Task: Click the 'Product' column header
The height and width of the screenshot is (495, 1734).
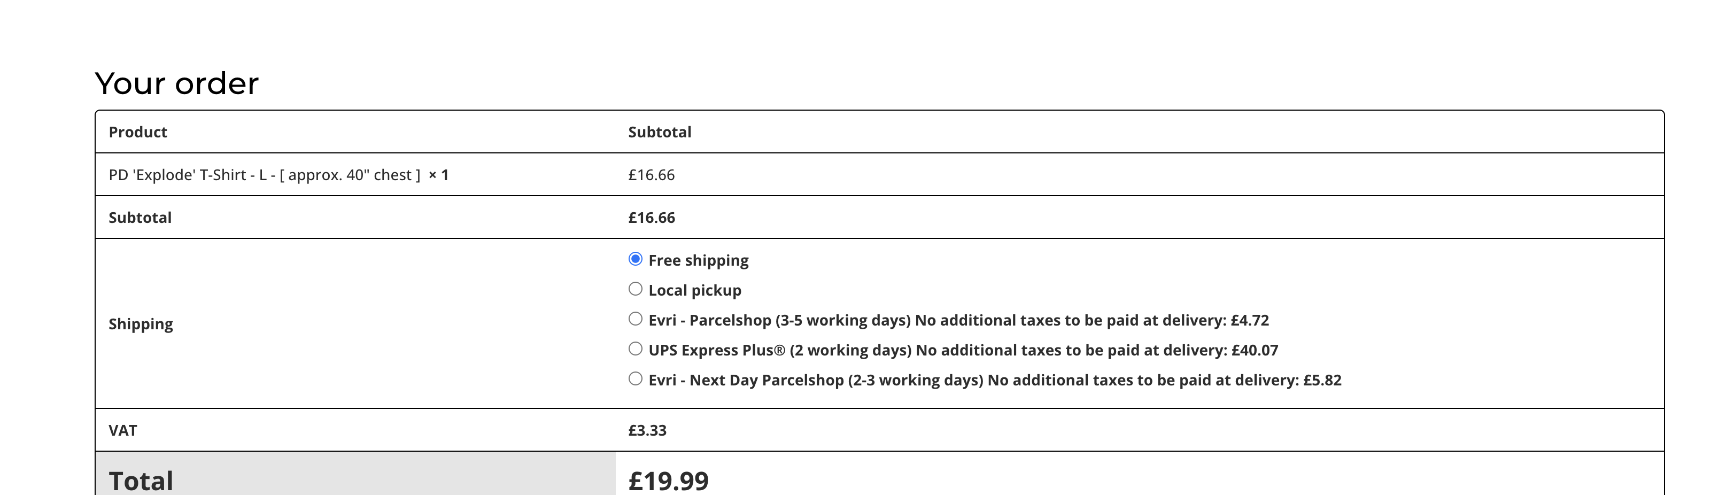Action: tap(138, 132)
